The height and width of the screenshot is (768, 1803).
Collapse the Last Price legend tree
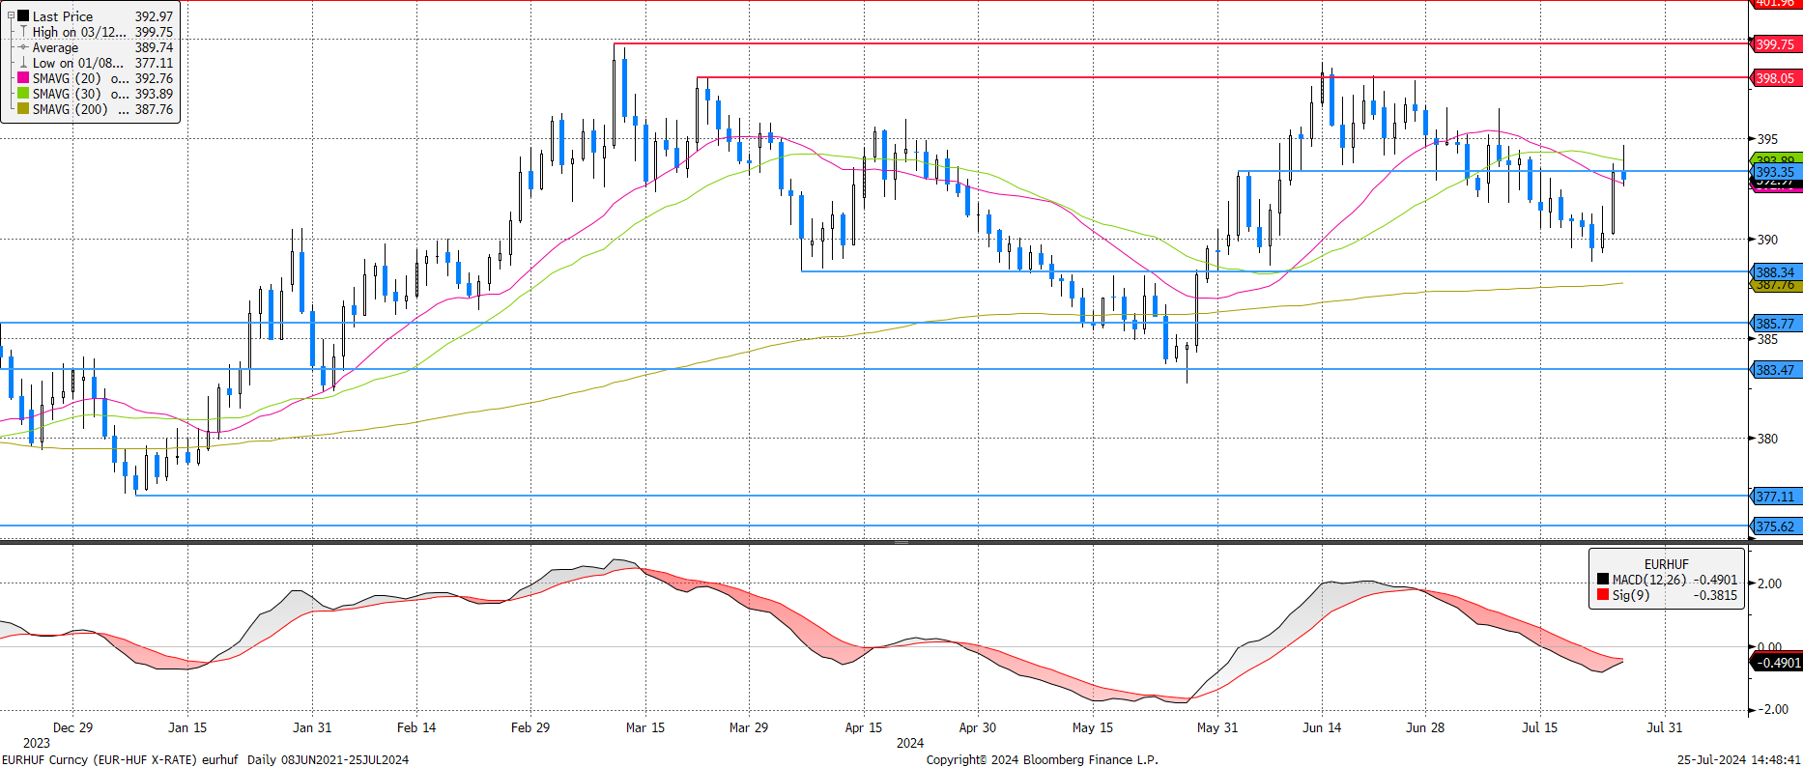[x=11, y=15]
